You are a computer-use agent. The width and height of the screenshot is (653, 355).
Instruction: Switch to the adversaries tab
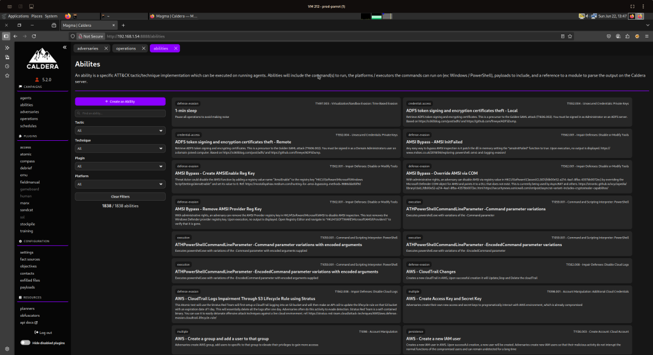tap(87, 48)
